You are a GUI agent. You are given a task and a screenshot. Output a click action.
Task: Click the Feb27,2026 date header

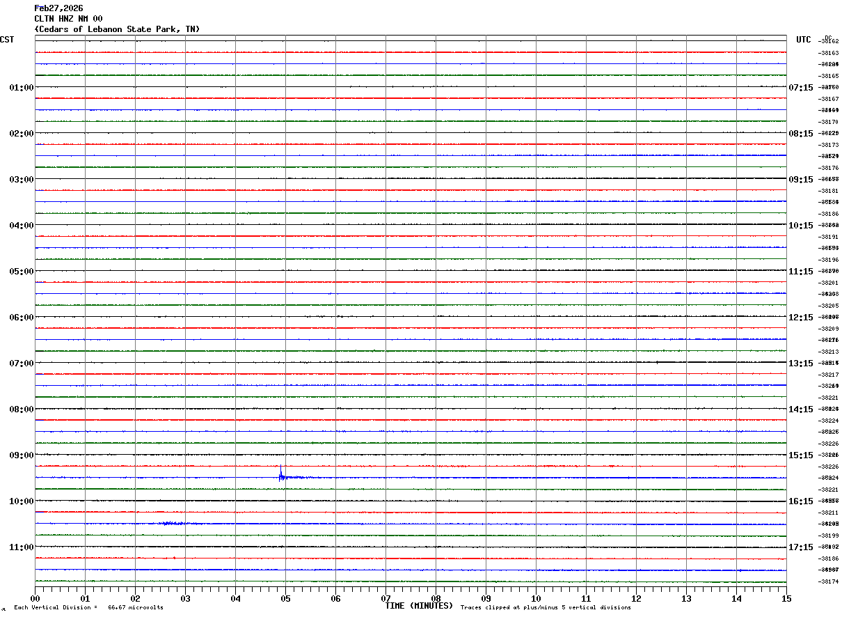pyautogui.click(x=58, y=8)
